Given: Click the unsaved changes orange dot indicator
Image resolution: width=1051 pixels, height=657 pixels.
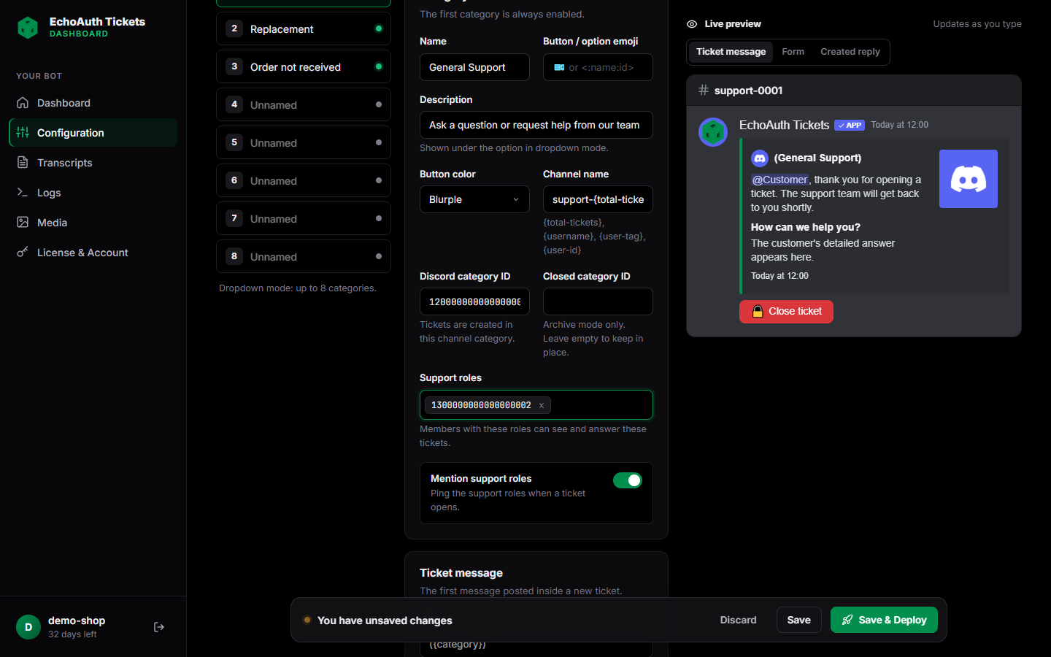Looking at the screenshot, I should click(x=307, y=620).
